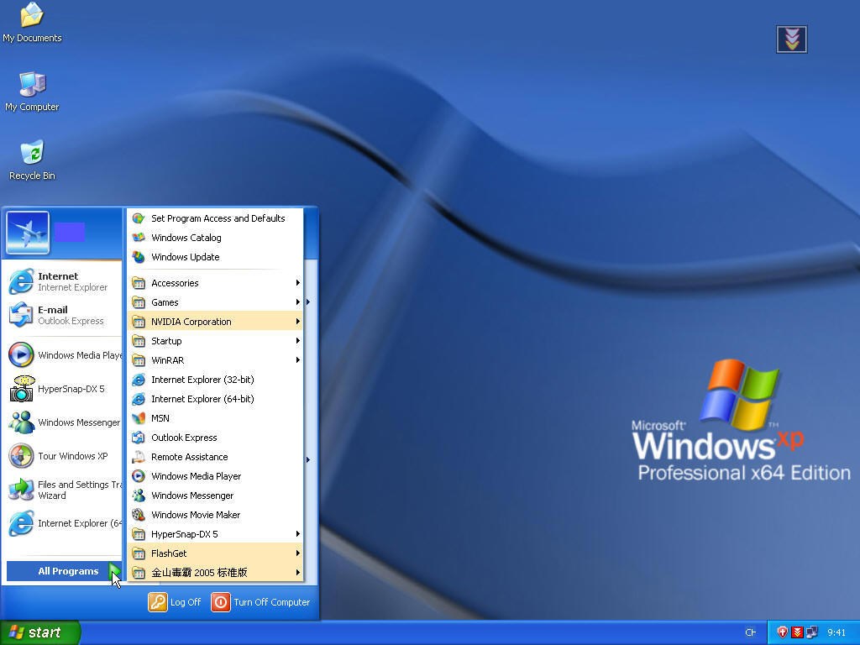Open Internet Explorer from pinned Internet entry

64,281
